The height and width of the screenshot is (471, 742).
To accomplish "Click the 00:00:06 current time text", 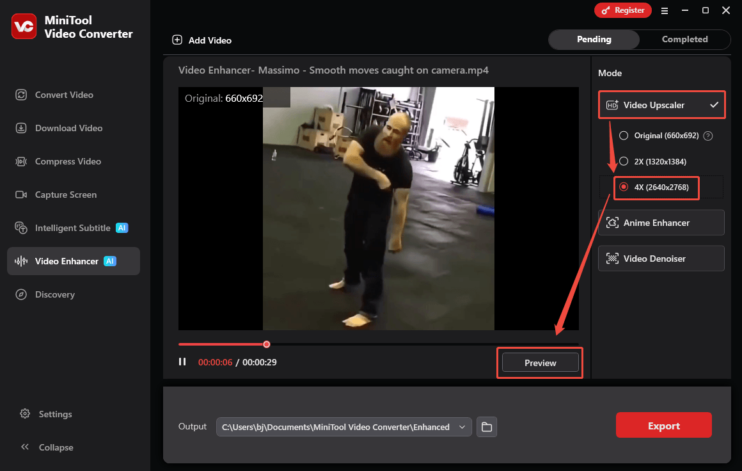I will 216,362.
